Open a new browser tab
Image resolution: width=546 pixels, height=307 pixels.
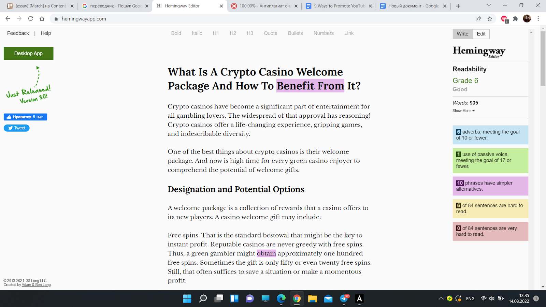[458, 6]
